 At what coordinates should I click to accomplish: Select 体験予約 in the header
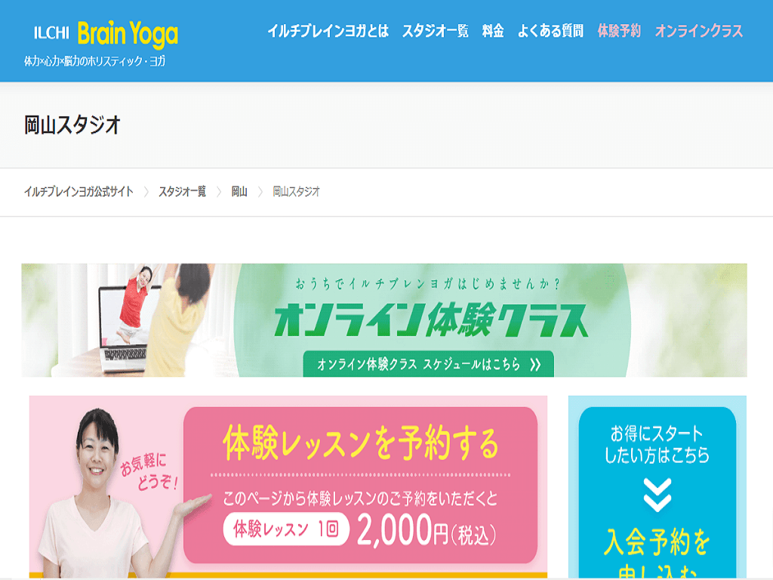pos(619,31)
